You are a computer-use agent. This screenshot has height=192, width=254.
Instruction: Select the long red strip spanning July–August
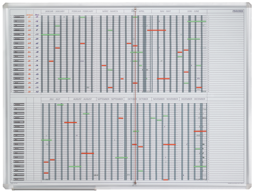(70, 123)
